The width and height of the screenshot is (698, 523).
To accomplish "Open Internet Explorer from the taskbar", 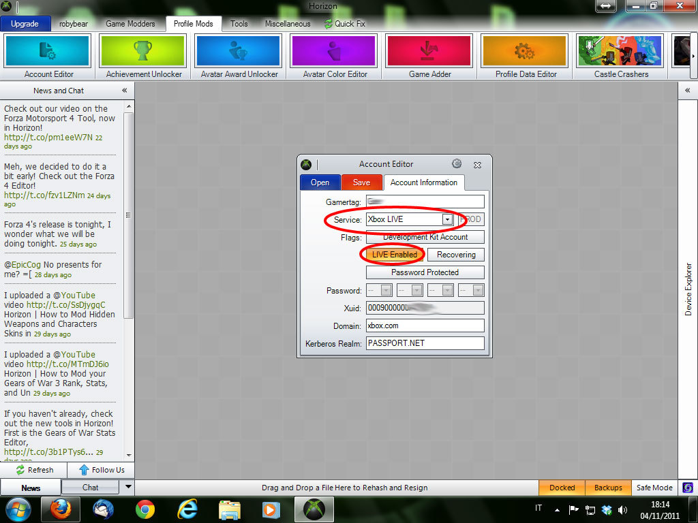I will (x=187, y=509).
